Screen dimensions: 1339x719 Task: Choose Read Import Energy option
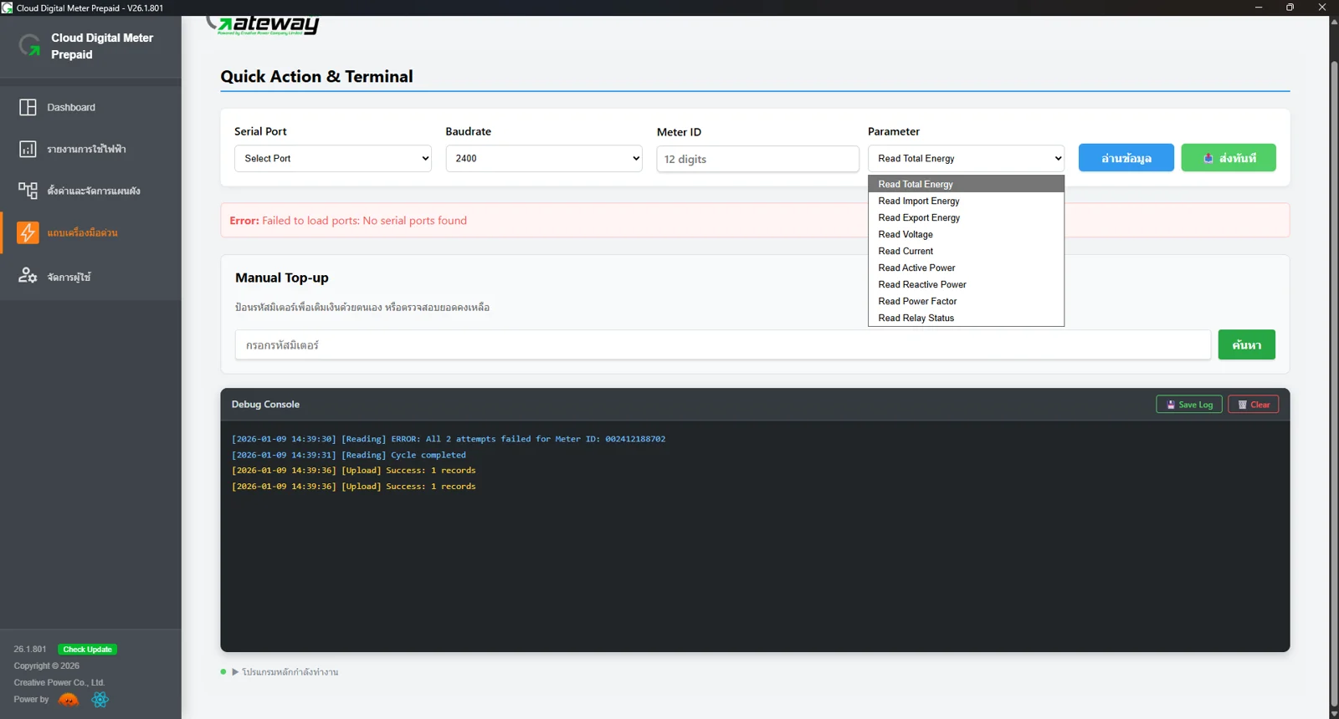tap(966, 201)
